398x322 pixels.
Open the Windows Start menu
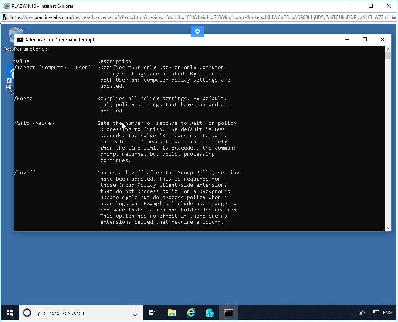(x=10, y=313)
